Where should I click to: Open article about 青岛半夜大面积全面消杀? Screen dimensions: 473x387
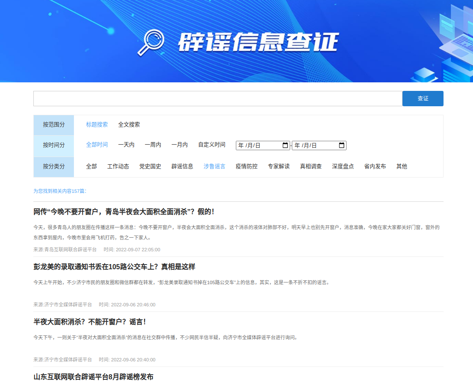pos(124,212)
